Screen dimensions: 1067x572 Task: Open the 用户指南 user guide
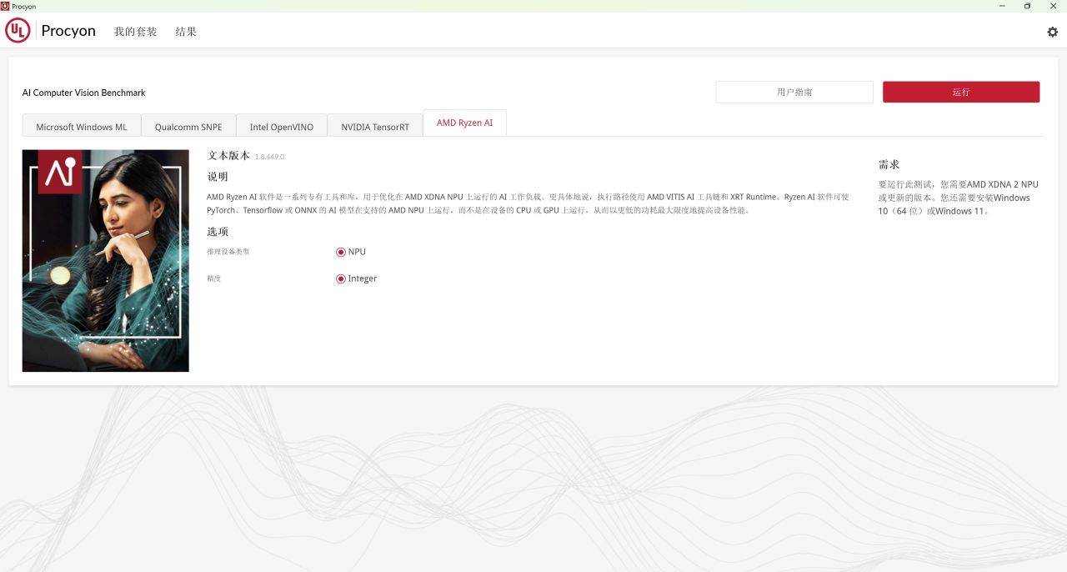coord(794,92)
